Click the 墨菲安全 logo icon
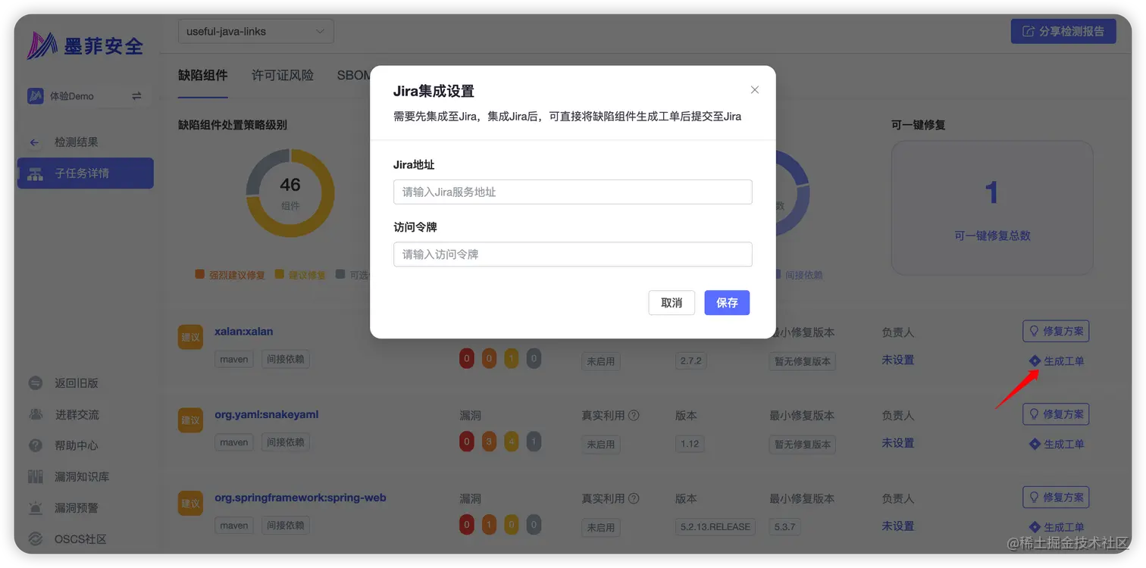 point(42,45)
